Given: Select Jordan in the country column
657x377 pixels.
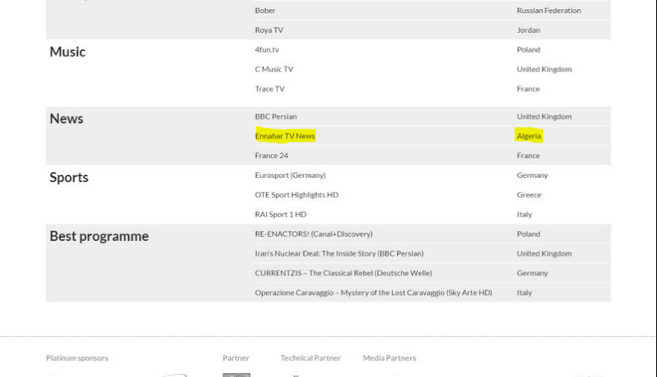Looking at the screenshot, I should [528, 30].
